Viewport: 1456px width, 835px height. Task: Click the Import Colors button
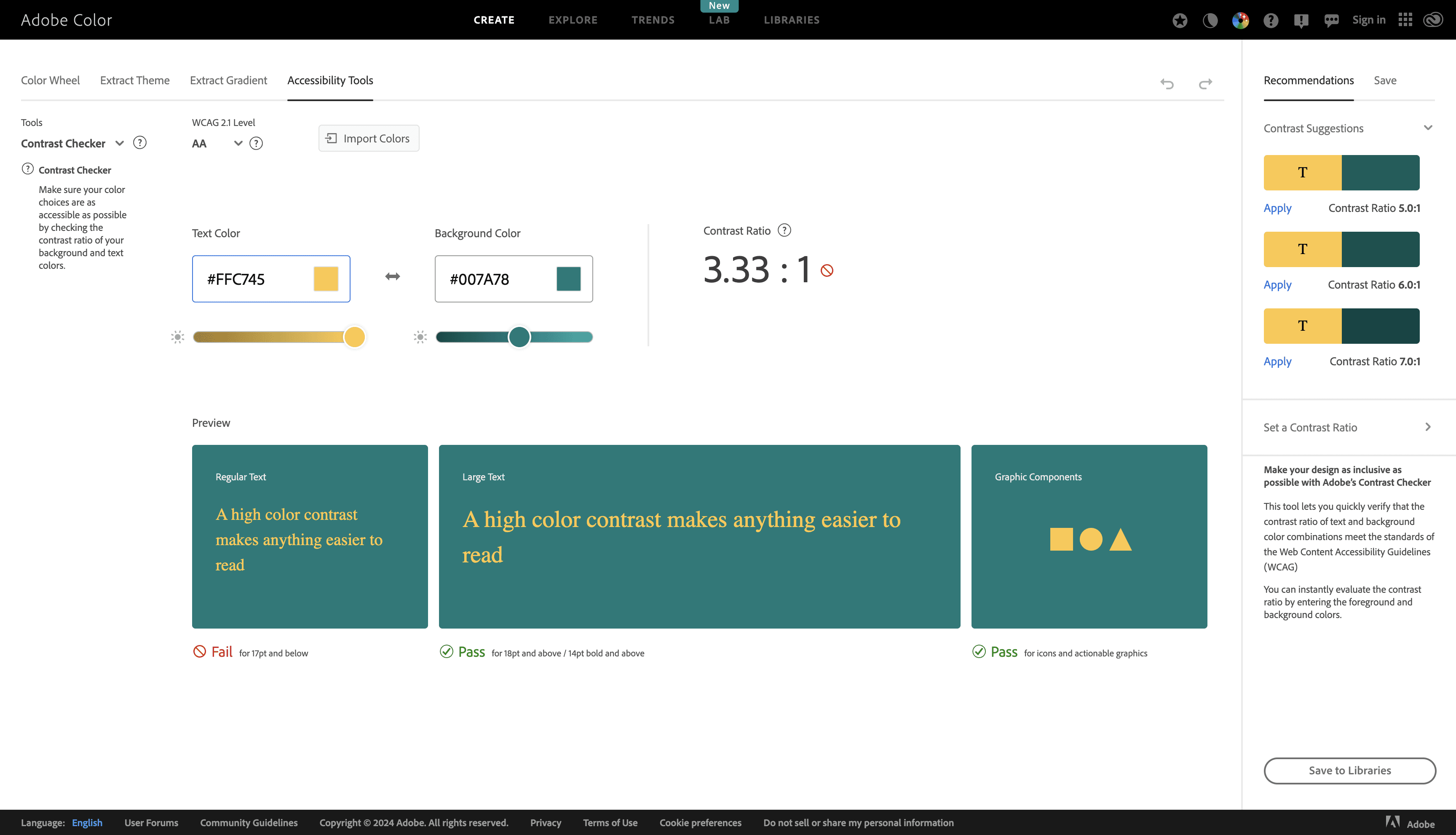(369, 138)
